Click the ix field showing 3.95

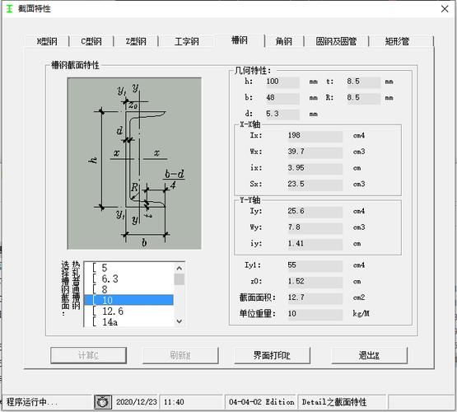click(315, 168)
